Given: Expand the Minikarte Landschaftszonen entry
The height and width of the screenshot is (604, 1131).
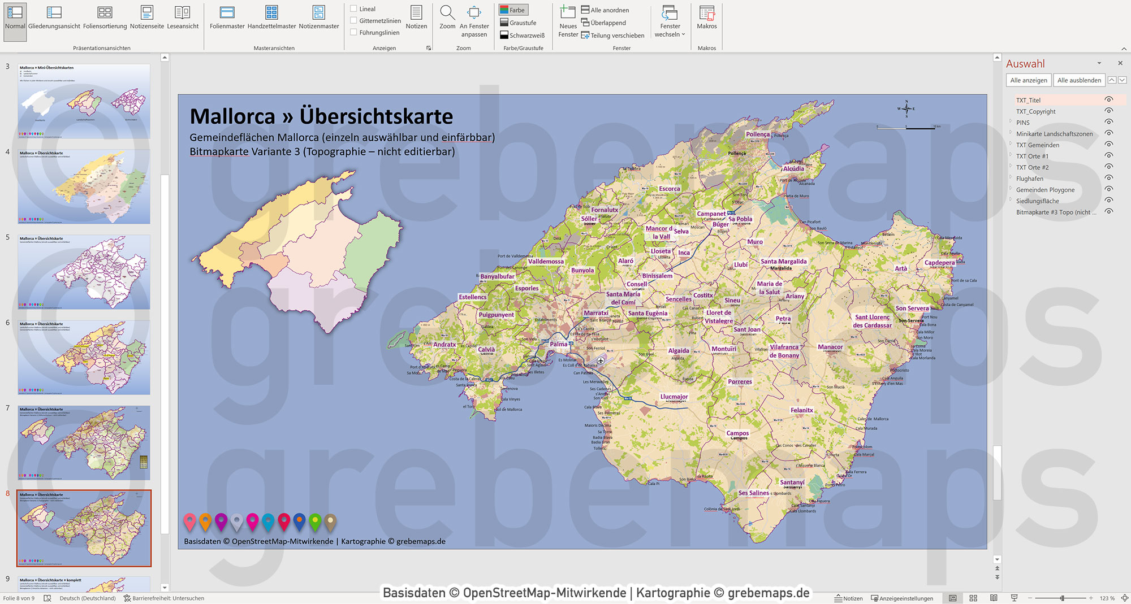Looking at the screenshot, I should 1011,134.
